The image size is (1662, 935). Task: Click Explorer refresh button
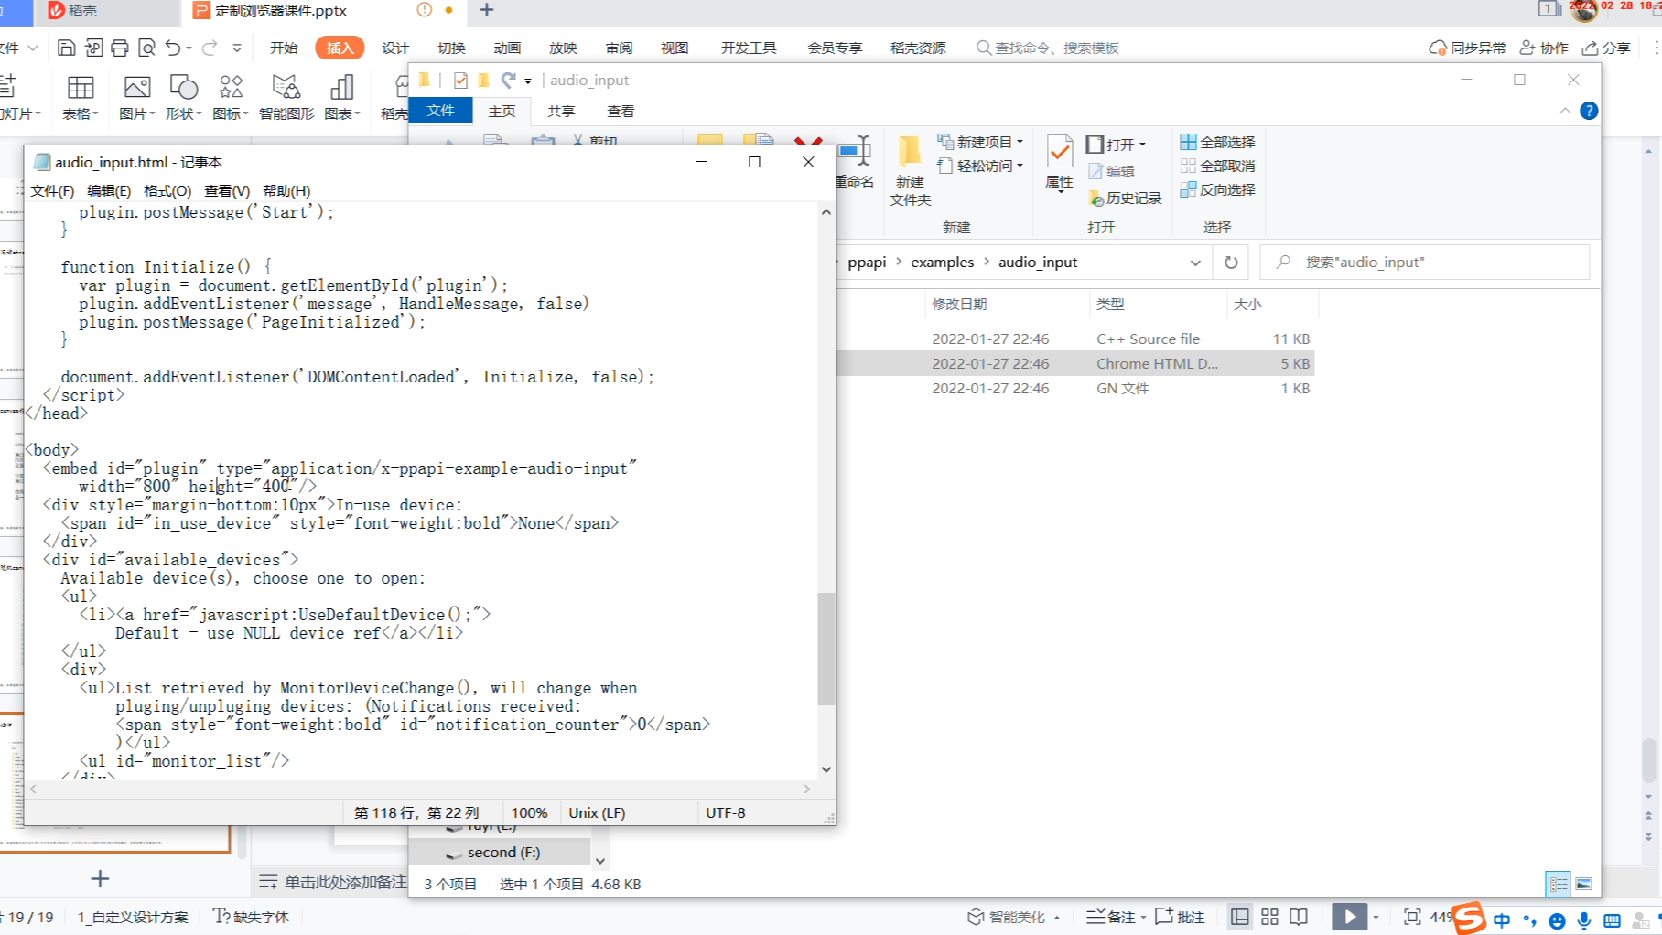click(1231, 263)
